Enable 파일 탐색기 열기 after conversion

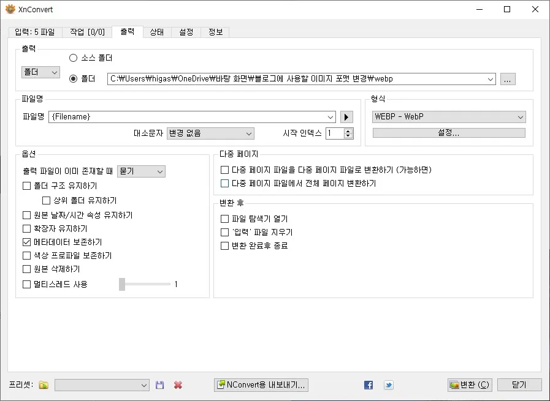(224, 219)
